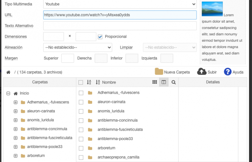
Task: Select checkbox for aleuron-carinata in file list
Action: (81, 102)
